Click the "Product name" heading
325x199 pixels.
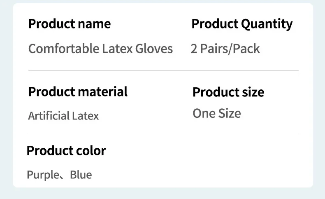tap(70, 23)
